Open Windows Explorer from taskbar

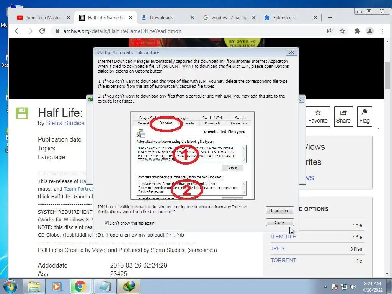pyautogui.click(x=34, y=286)
